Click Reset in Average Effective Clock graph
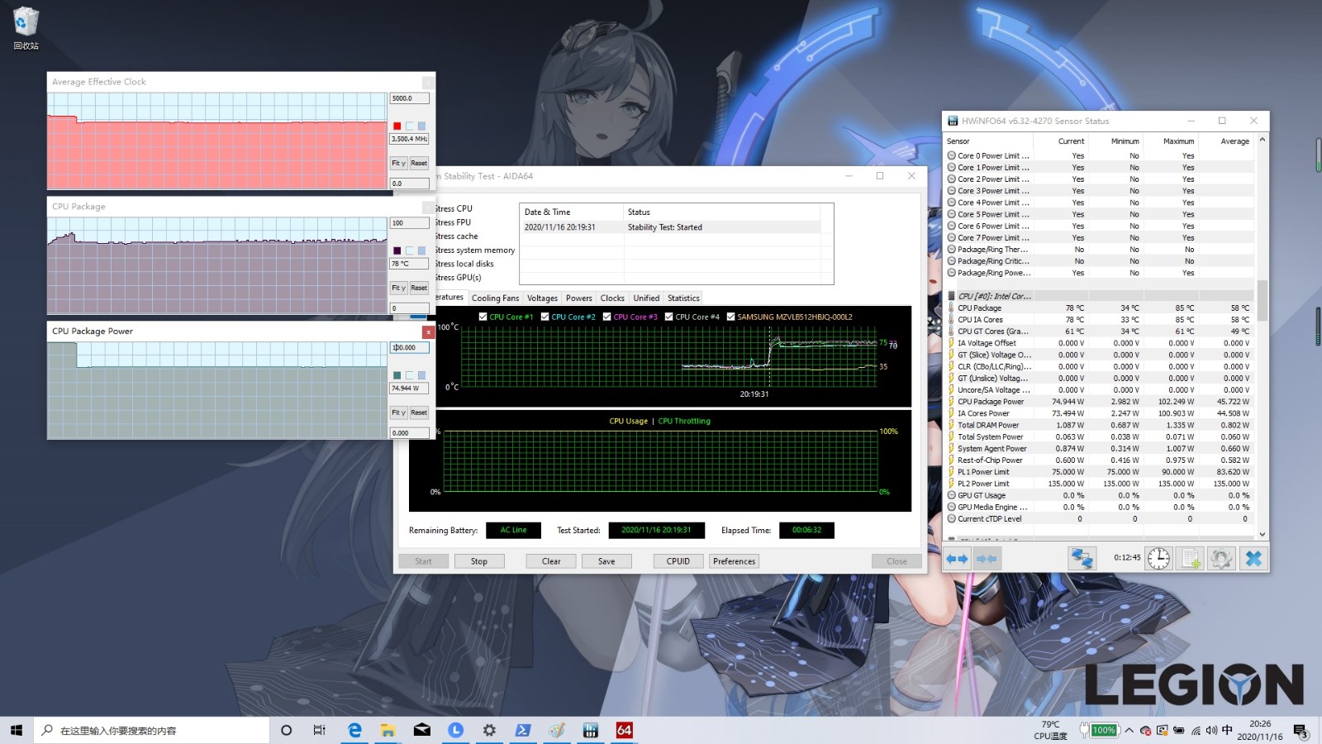1322x744 pixels. (x=419, y=163)
